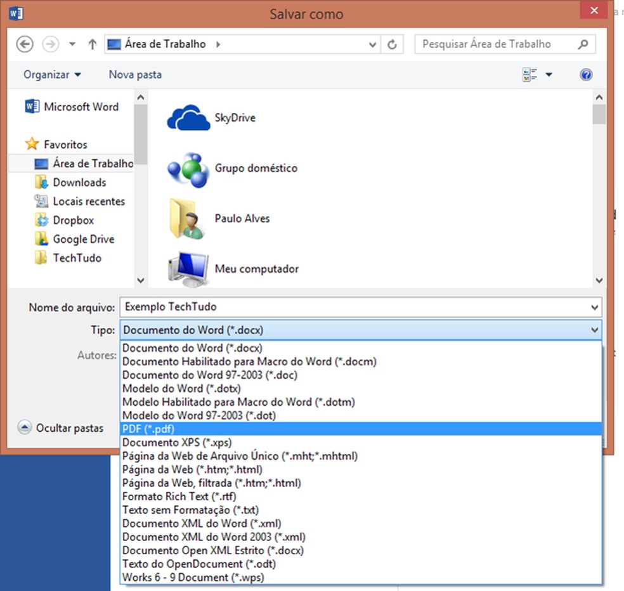Open the address bar path history dropdown
This screenshot has height=591, width=624.
click(373, 44)
